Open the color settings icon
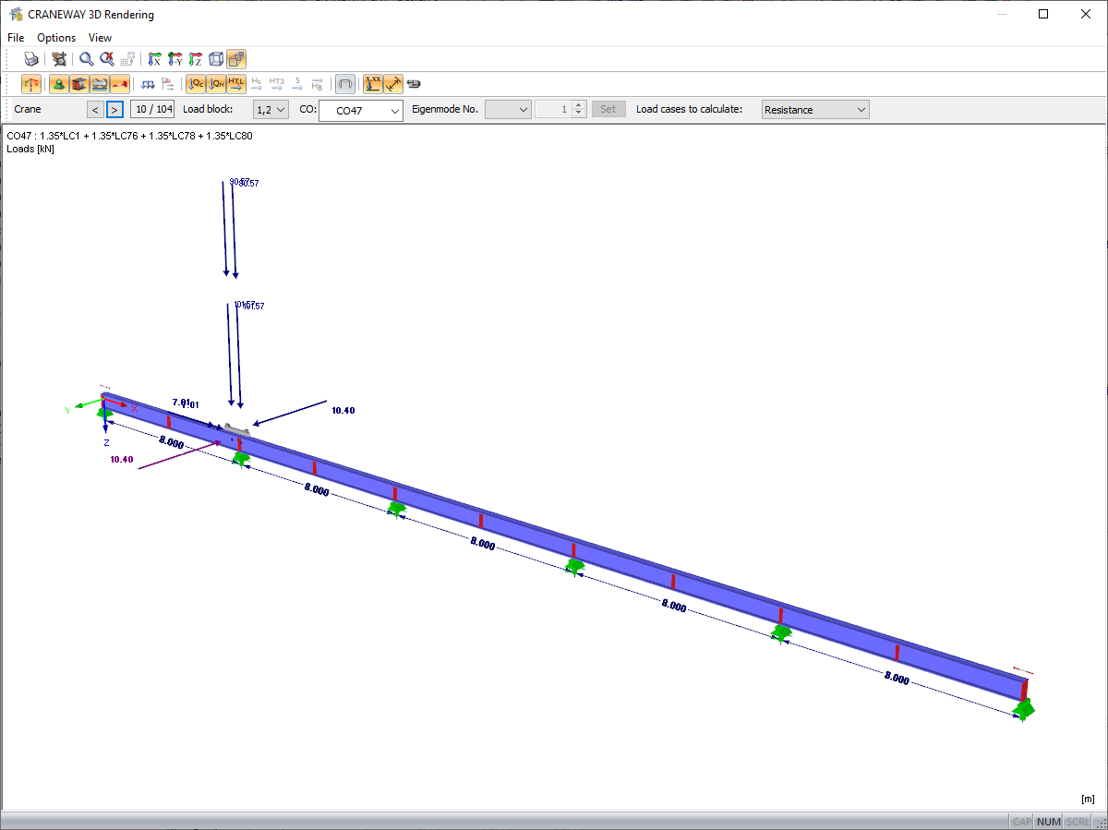The image size is (1108, 830). click(414, 84)
